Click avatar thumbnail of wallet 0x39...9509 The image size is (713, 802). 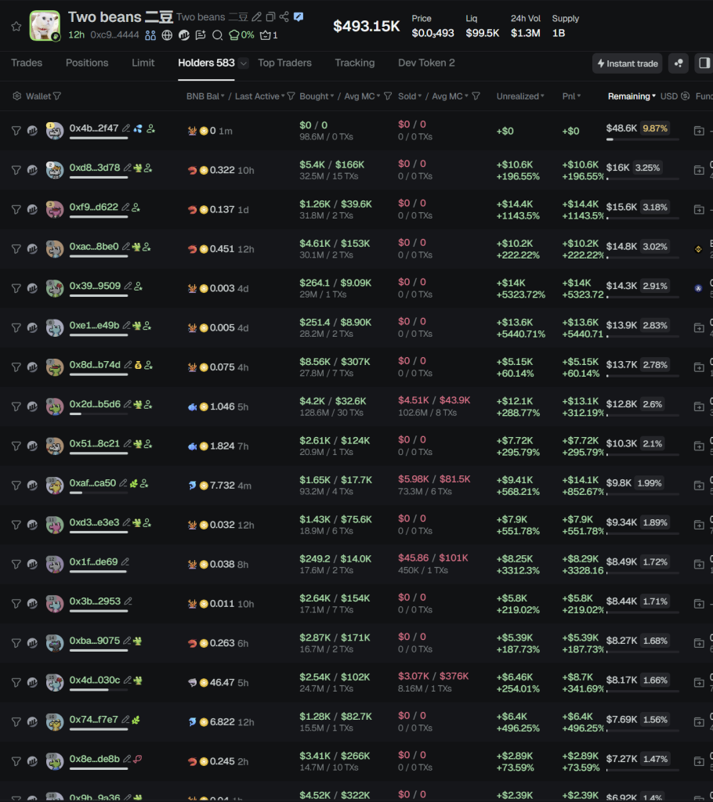click(x=54, y=288)
